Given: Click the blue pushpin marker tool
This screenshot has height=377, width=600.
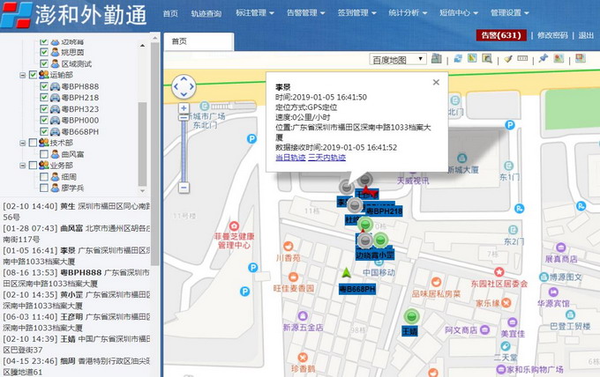Looking at the screenshot, I should pyautogui.click(x=543, y=58).
